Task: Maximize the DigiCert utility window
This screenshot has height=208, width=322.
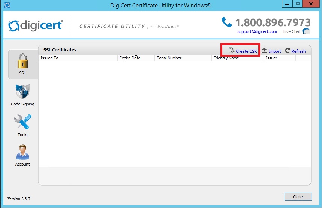Action: [298, 4]
